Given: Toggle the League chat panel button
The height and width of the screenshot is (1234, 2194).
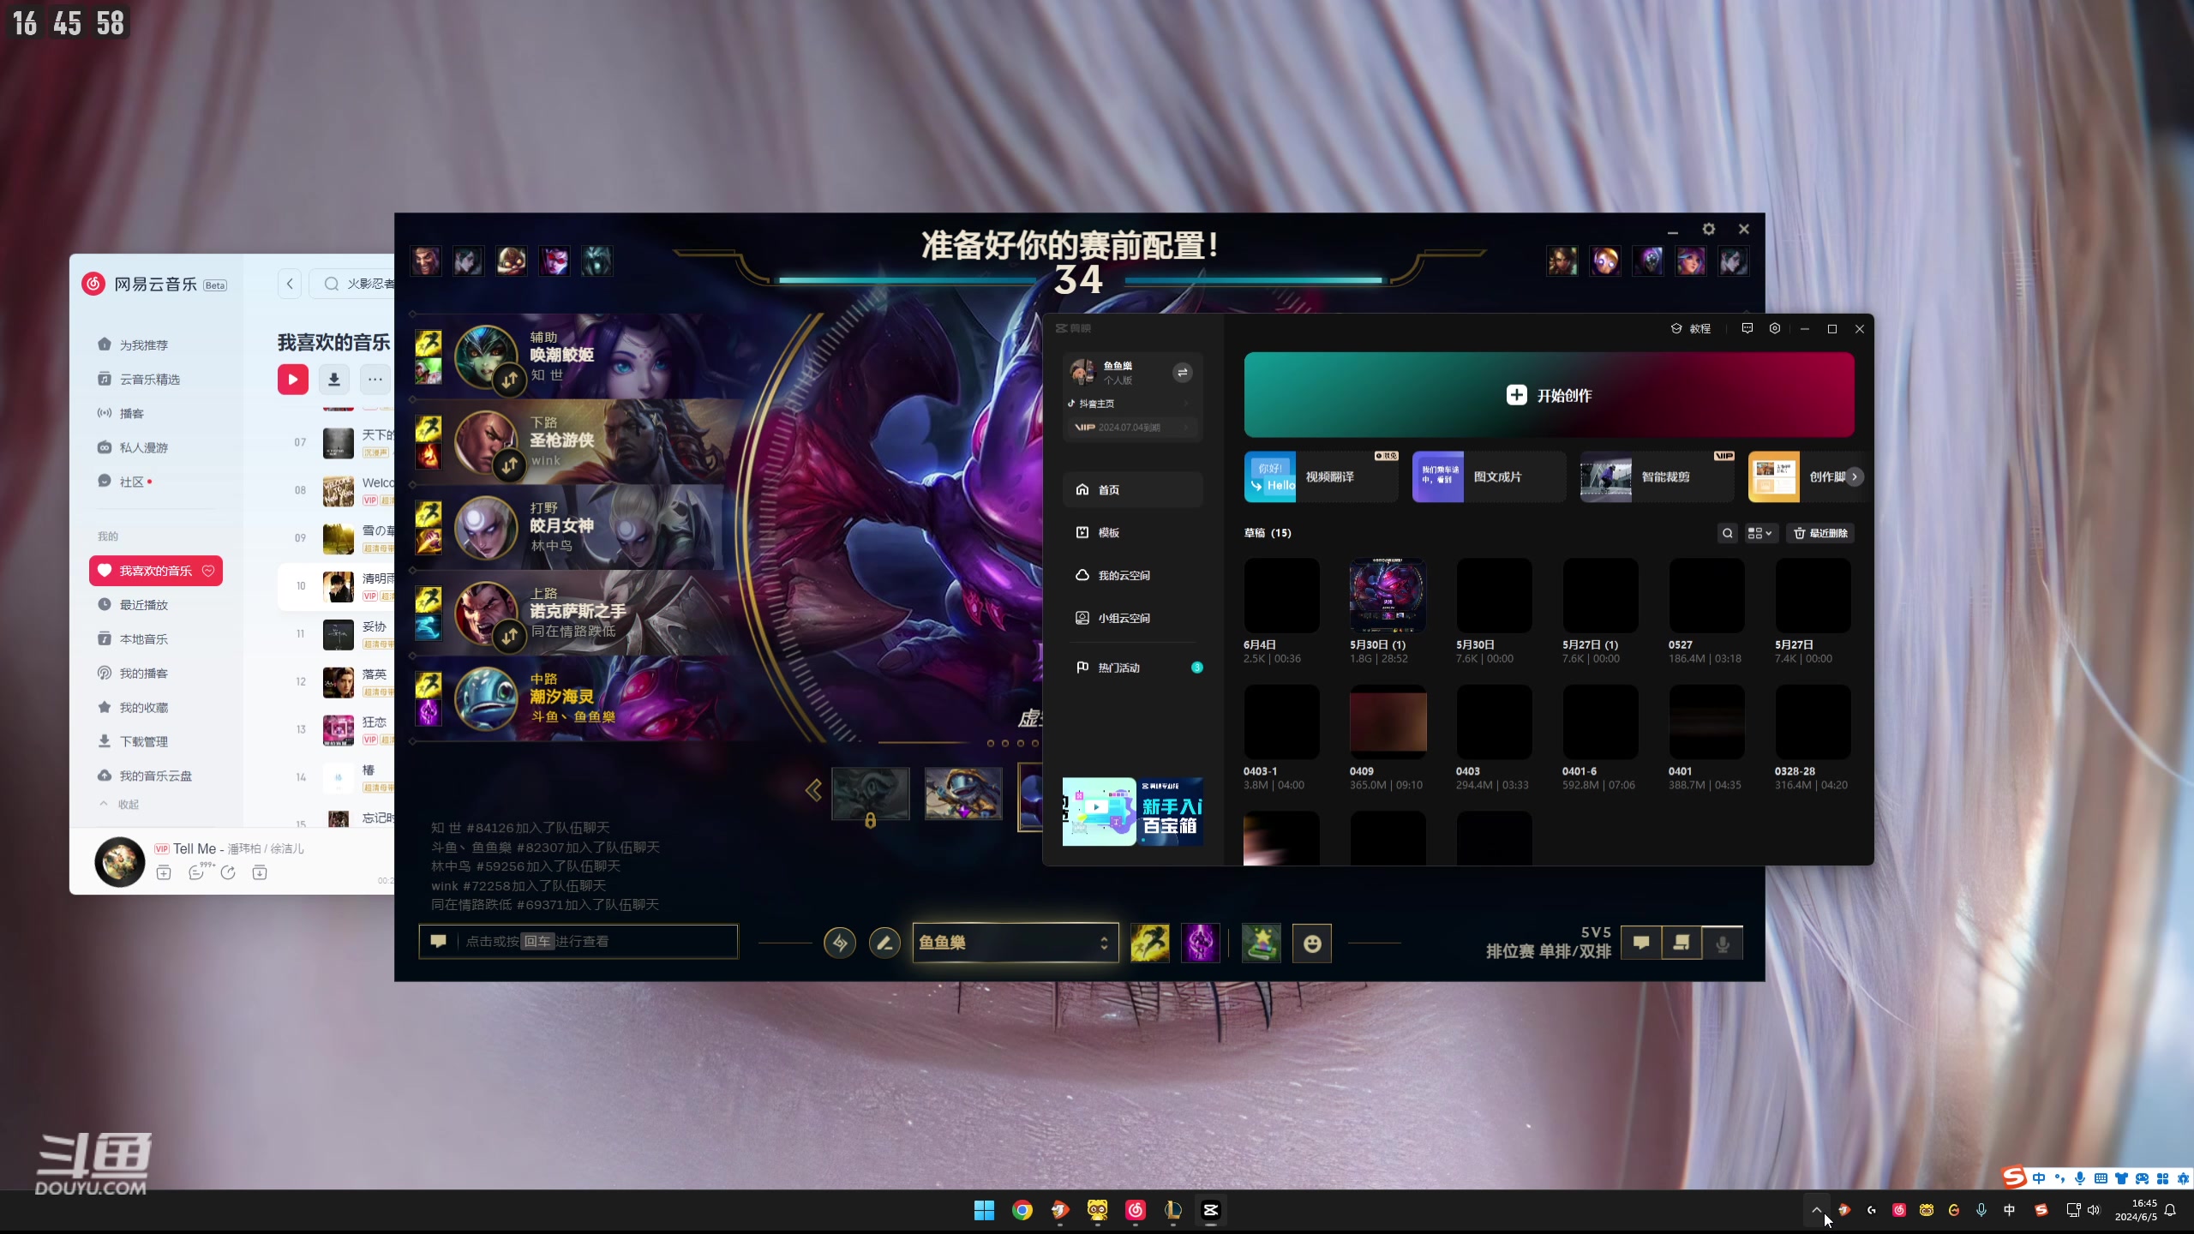Looking at the screenshot, I should coord(1641,943).
